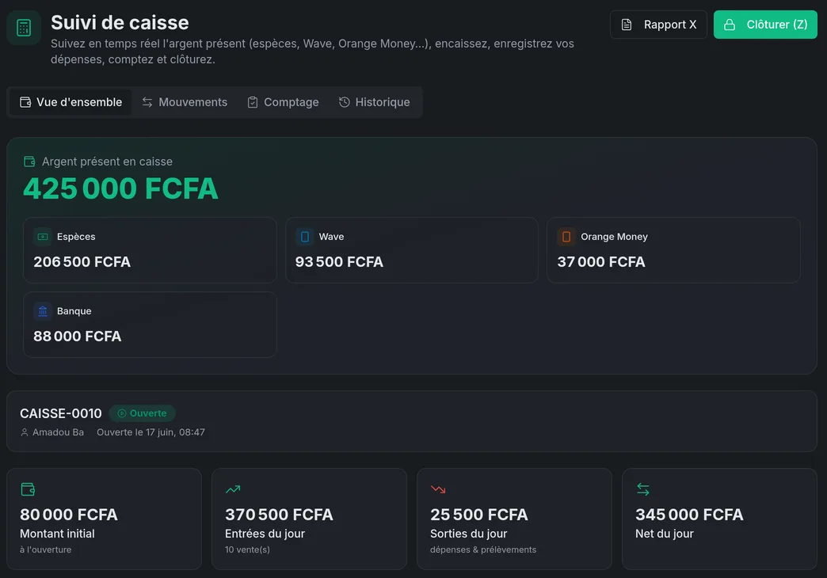827x578 pixels.
Task: Click the 370 500 FCFA Entrées du jour value
Action: coord(279,515)
